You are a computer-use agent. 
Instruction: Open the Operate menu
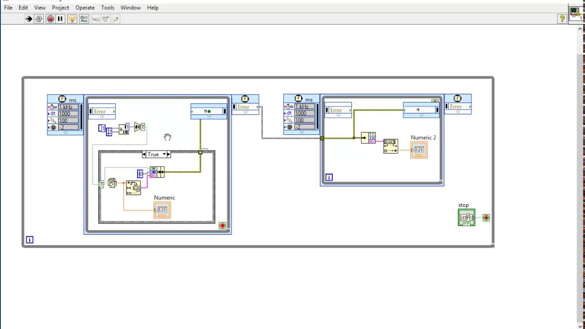point(85,7)
